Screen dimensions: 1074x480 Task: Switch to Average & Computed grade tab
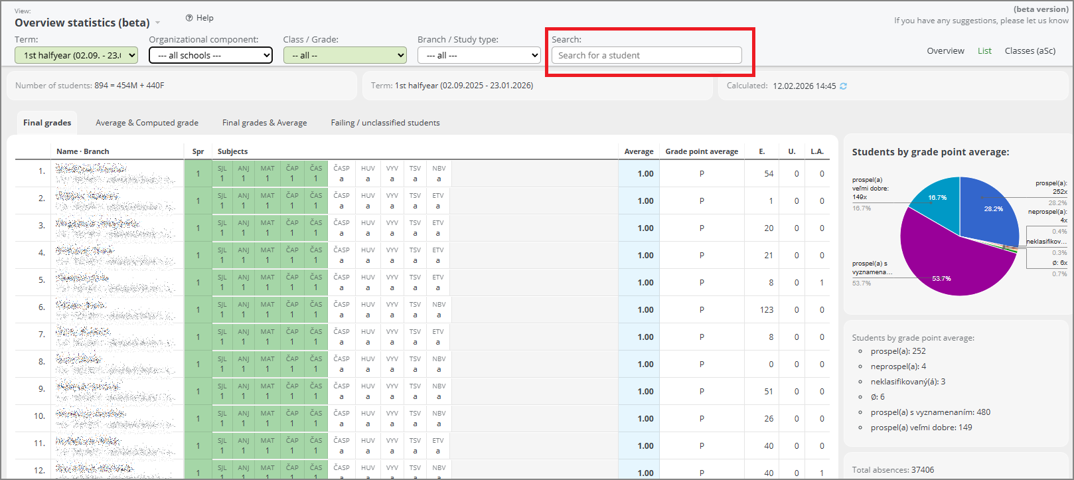(x=147, y=123)
